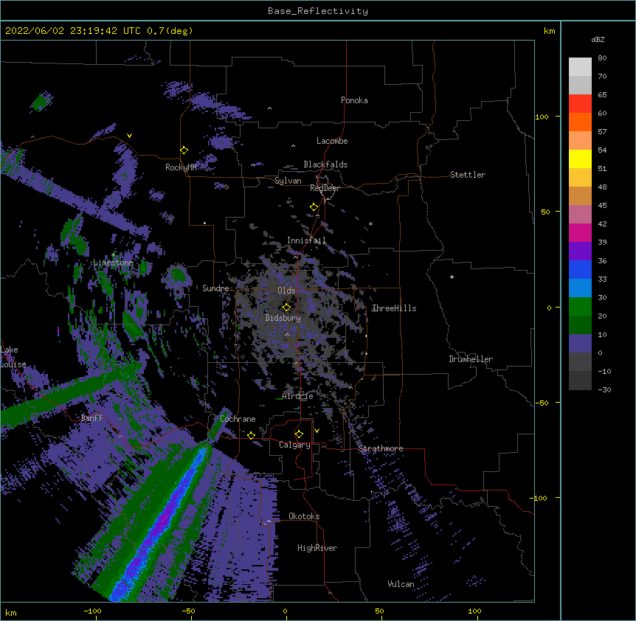
Task: Click the green swatch between 30 and 20 dBZ
Action: tap(580, 307)
